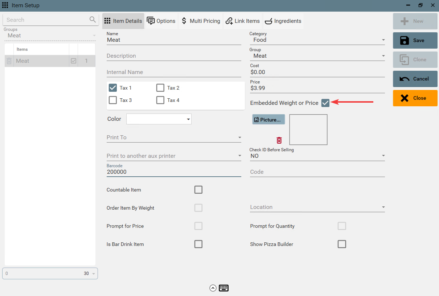This screenshot has height=296, width=439.
Task: Click the Price field showing $3.99
Action: pos(317,88)
